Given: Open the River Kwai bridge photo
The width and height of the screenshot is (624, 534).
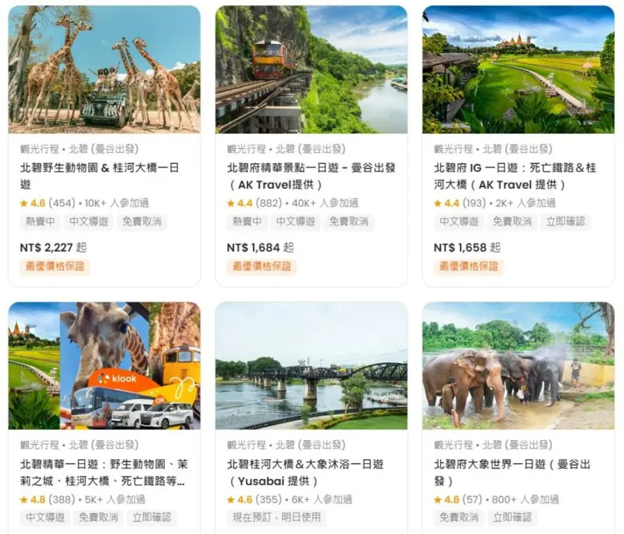Looking at the screenshot, I should (x=311, y=366).
